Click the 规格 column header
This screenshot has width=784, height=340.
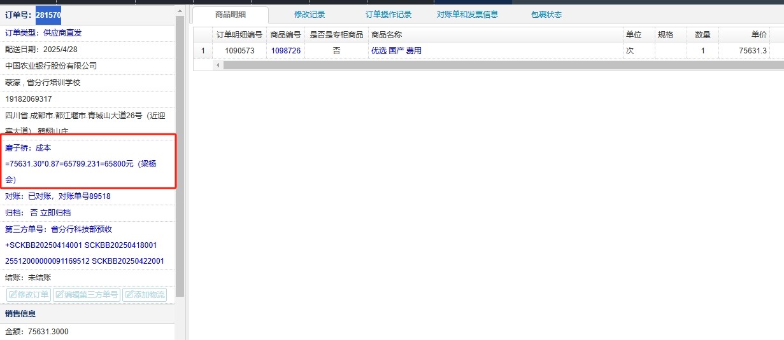[x=671, y=35]
